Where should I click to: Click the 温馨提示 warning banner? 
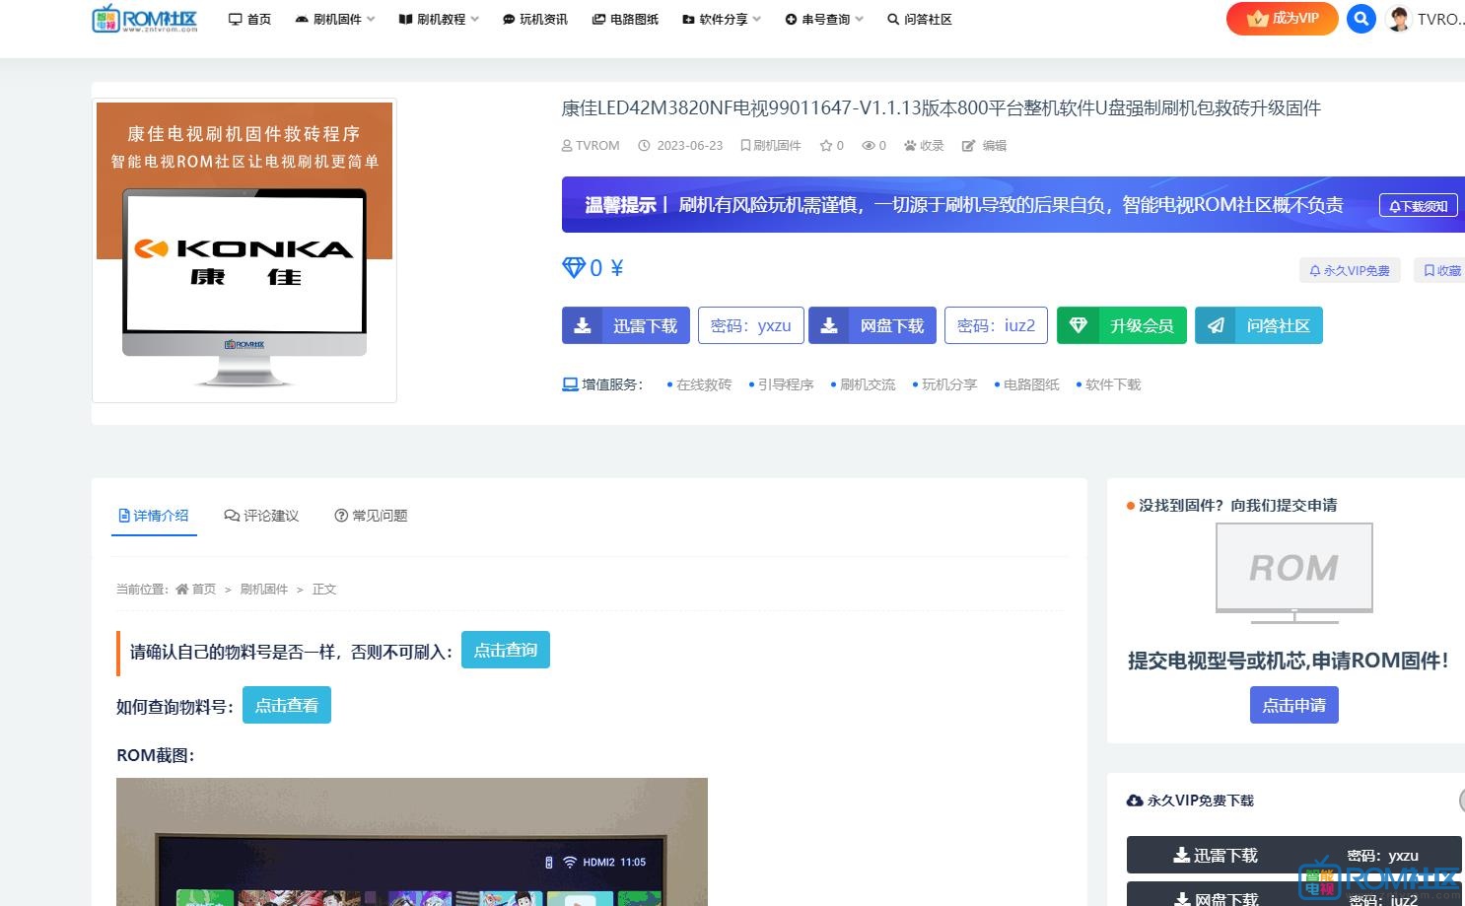(1013, 205)
